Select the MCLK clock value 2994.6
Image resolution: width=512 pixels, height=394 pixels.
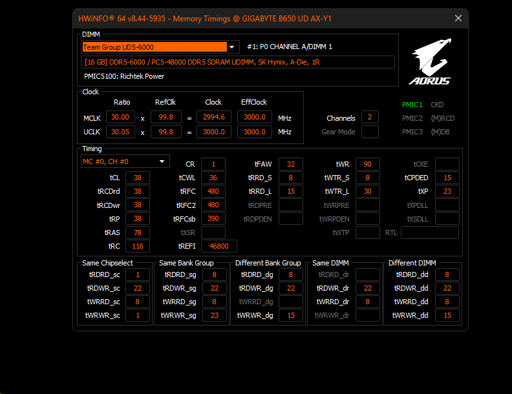click(x=214, y=117)
